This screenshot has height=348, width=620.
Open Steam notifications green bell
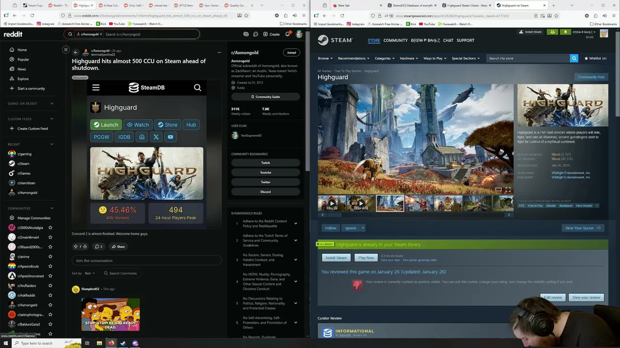click(x=565, y=32)
